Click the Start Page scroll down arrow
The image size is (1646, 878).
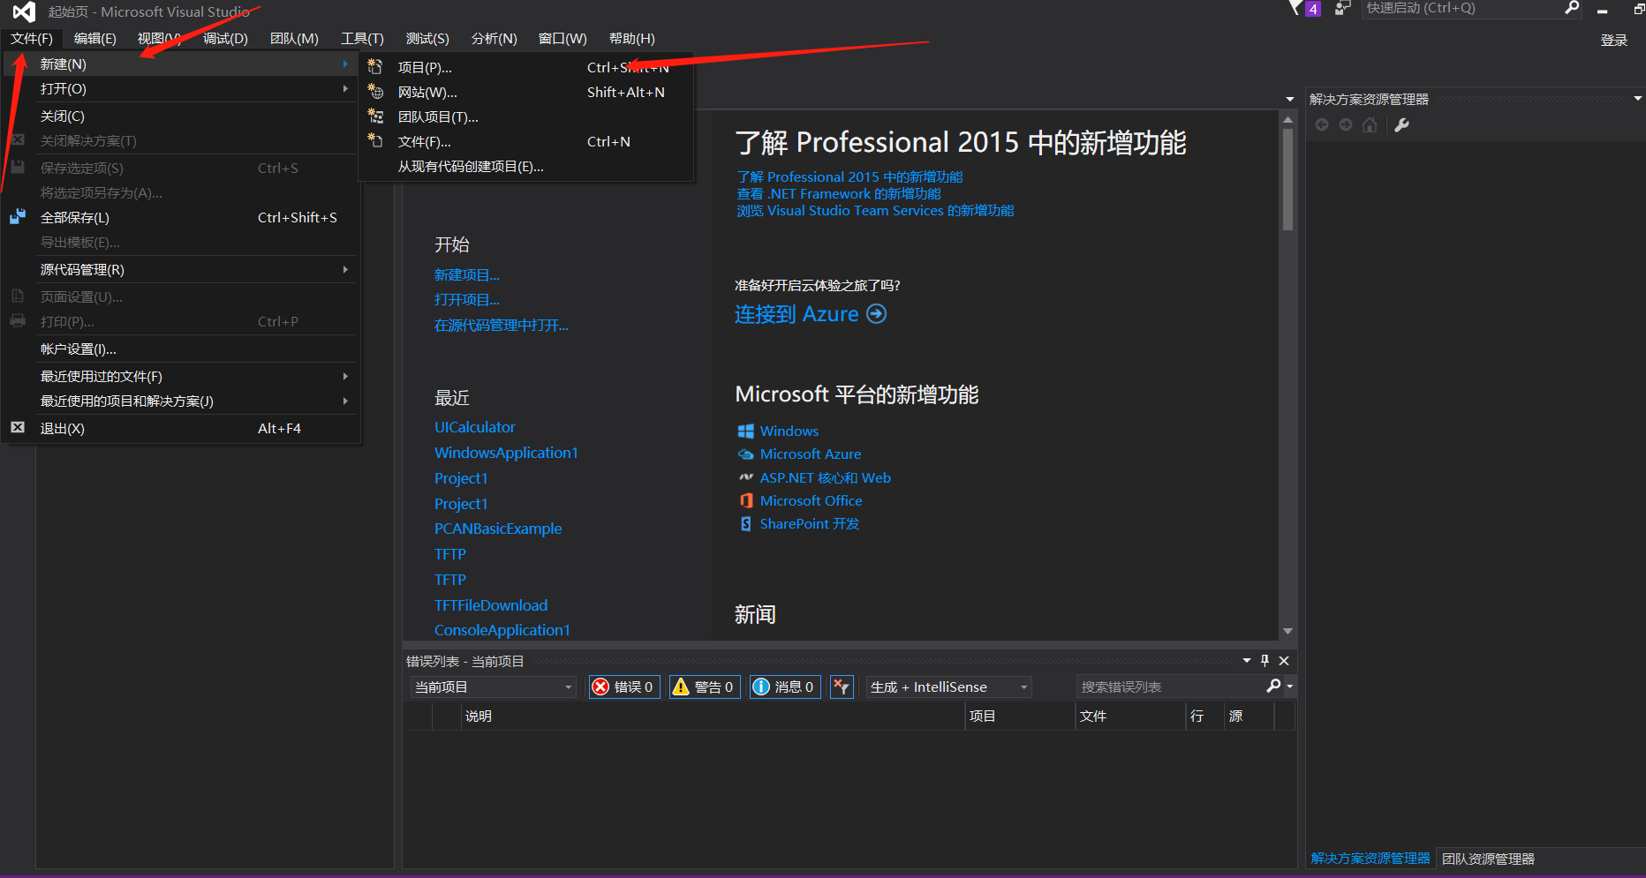point(1287,631)
